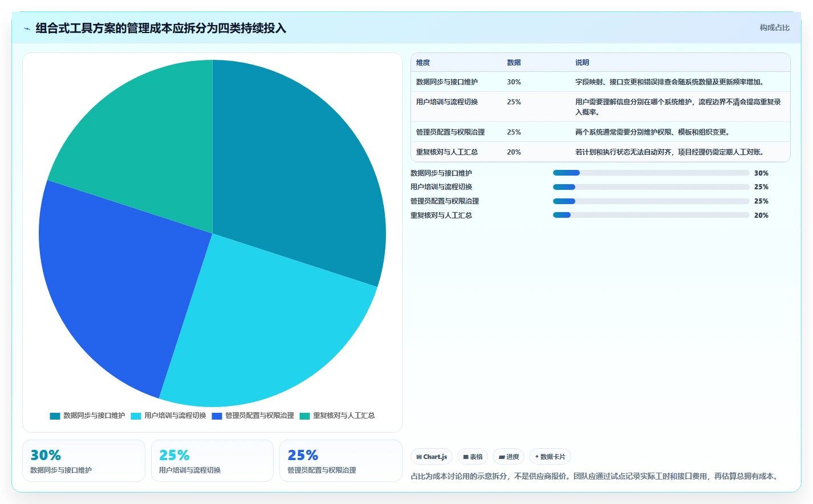Click the 用户培训与流程切换 label in the progress list
This screenshot has height=504, width=813.
click(x=441, y=187)
